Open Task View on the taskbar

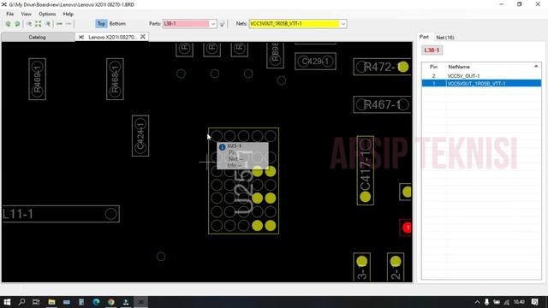(36, 302)
